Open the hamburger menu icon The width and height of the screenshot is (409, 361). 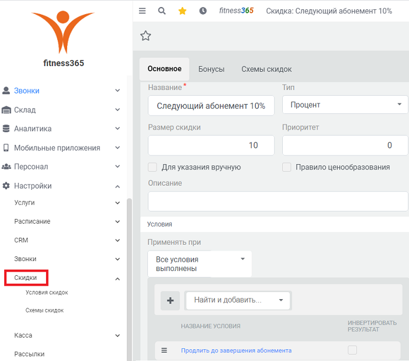point(142,11)
